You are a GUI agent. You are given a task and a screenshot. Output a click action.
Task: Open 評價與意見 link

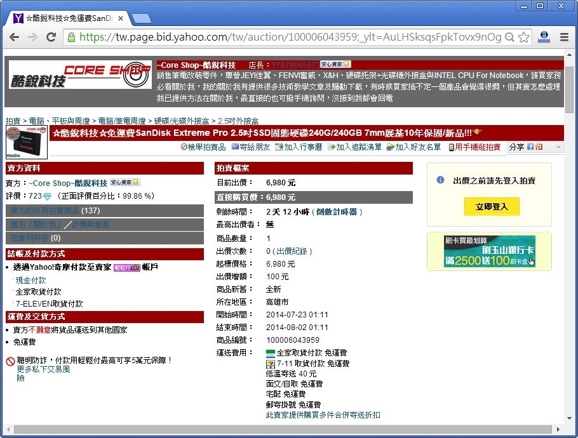pyautogui.click(x=90, y=224)
